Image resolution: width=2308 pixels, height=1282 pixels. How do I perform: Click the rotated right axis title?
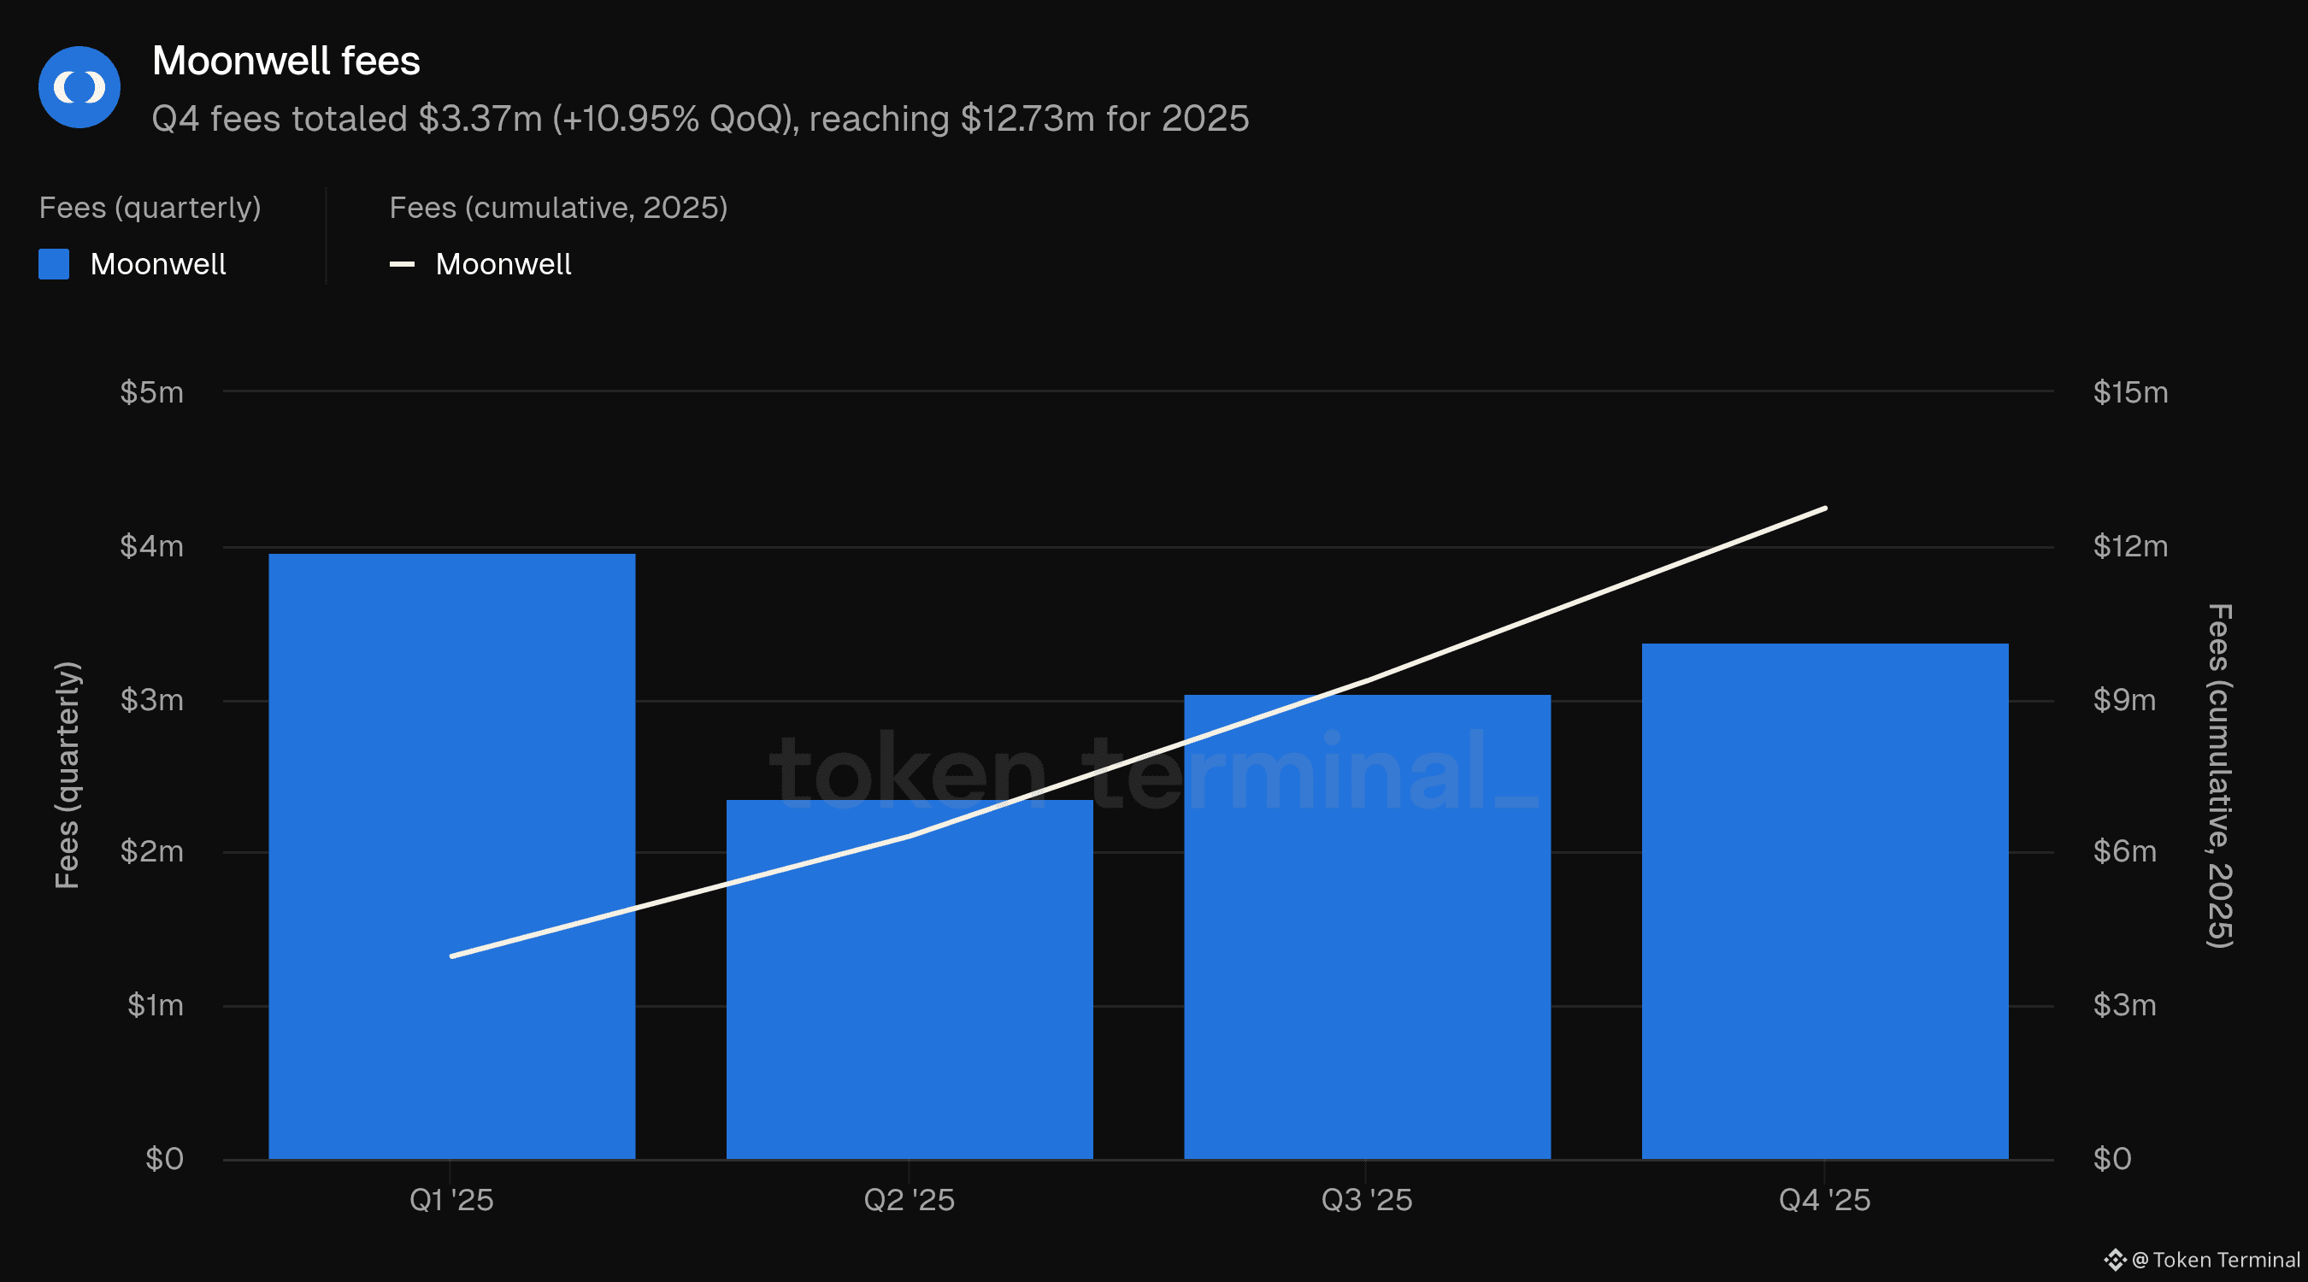(x=2217, y=775)
